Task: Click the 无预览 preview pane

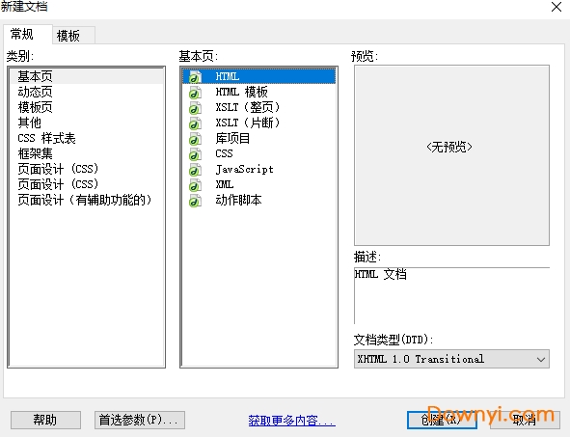Action: [451, 155]
